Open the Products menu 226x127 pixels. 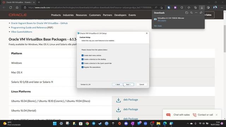click(56, 15)
